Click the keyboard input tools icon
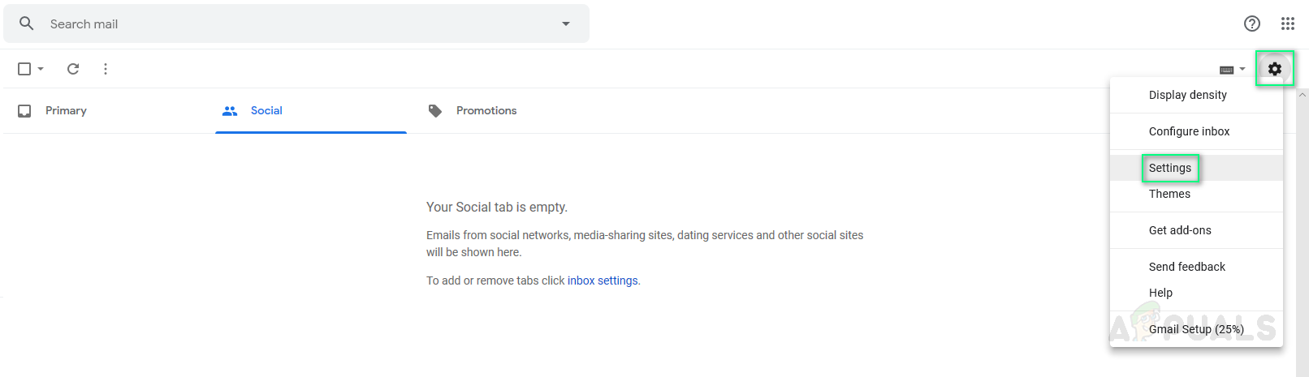 (1227, 70)
